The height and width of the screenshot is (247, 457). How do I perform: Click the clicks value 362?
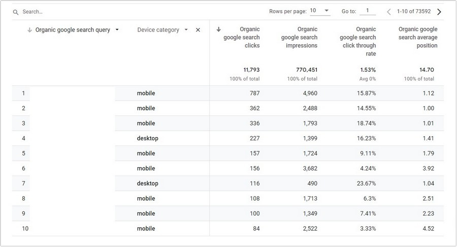coord(254,108)
